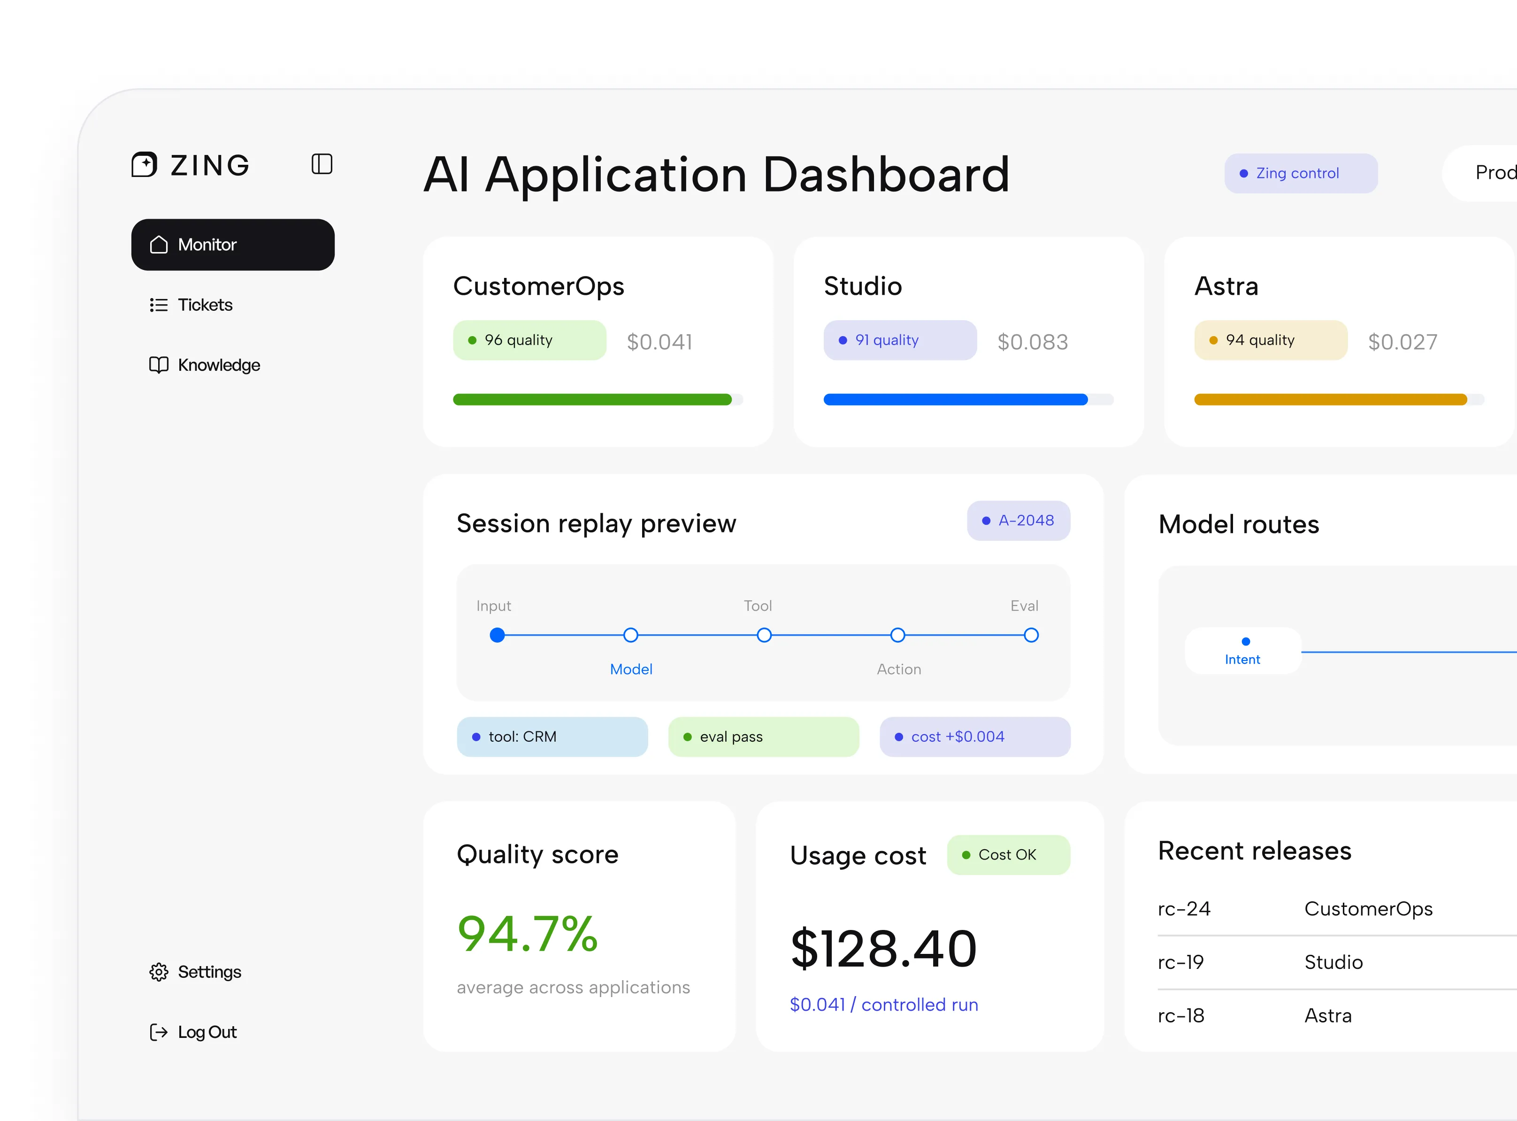Click Studio in Recent releases
The height and width of the screenshot is (1121, 1517).
(1334, 963)
